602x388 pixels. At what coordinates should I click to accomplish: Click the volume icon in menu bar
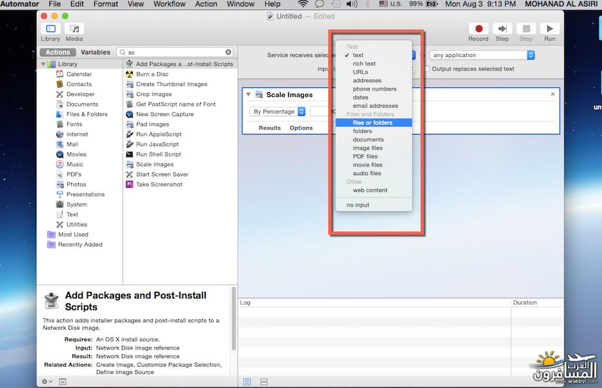pos(351,4)
